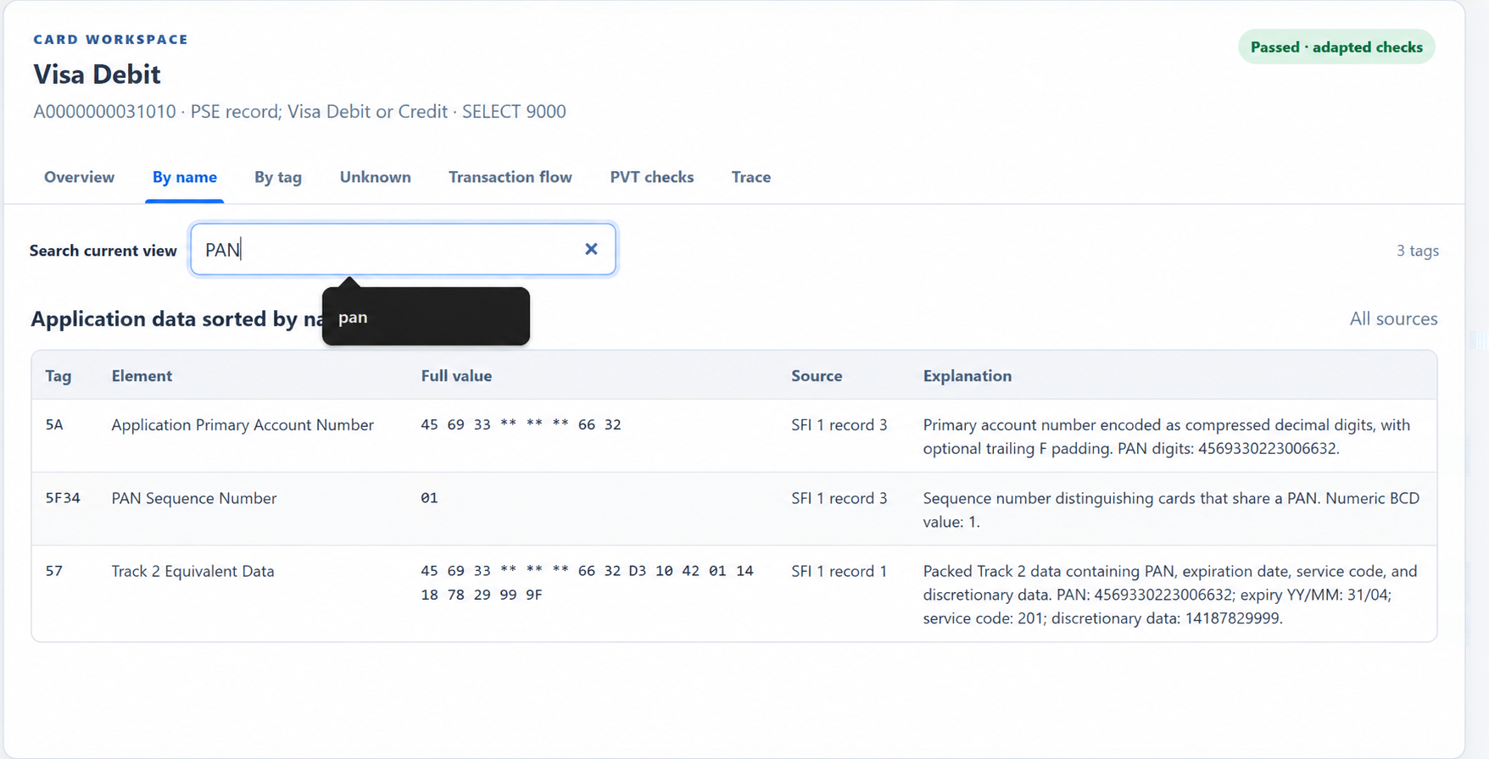1489x759 pixels.
Task: Click the Visa Debit heading
Action: click(x=97, y=75)
